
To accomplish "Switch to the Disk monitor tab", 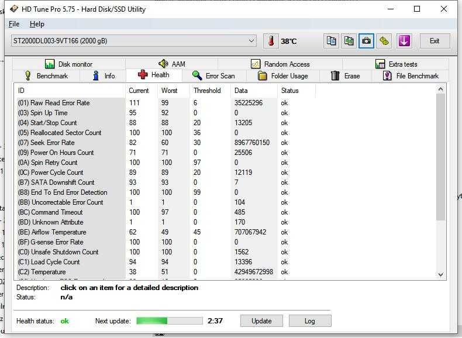I will (69, 64).
